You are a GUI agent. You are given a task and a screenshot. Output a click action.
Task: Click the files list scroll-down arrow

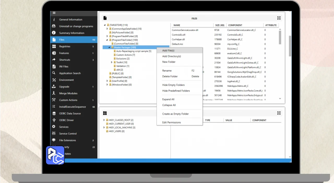[280, 99]
